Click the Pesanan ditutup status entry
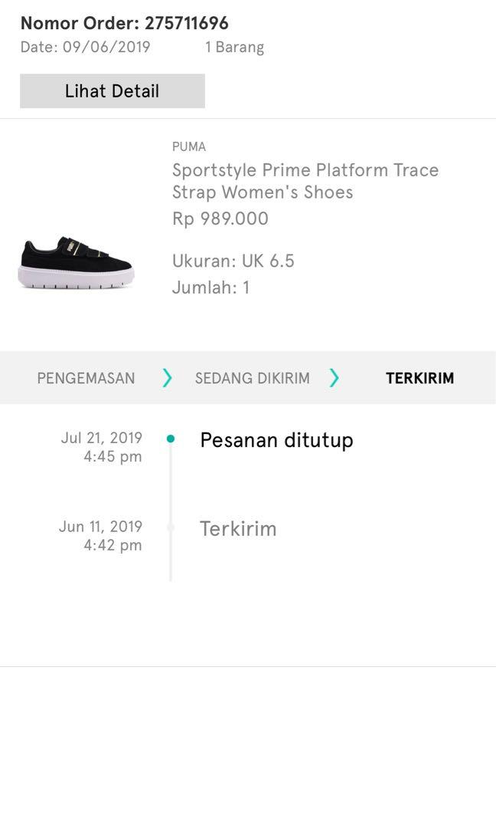Image resolution: width=496 pixels, height=828 pixels. point(276,440)
